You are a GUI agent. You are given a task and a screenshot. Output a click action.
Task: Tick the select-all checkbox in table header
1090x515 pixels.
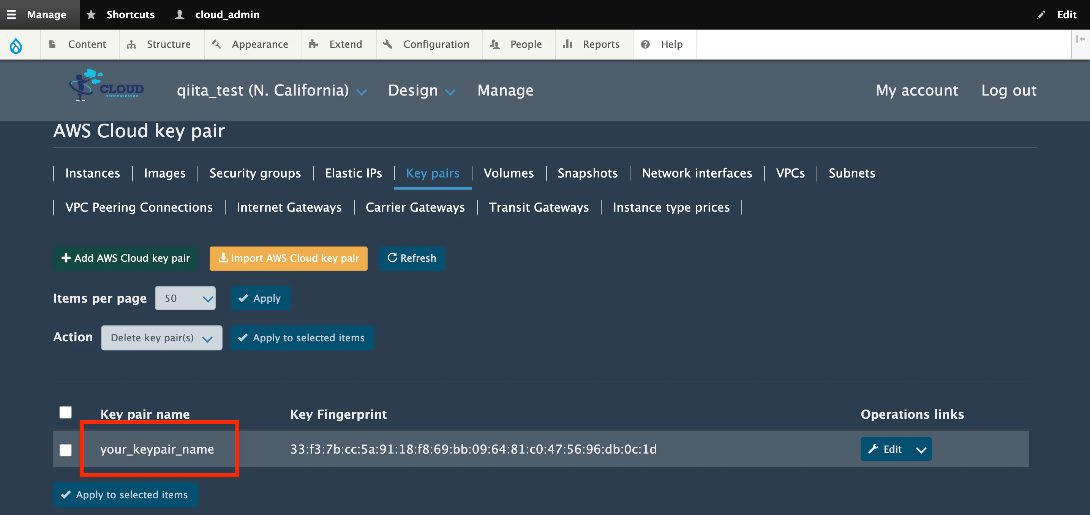pos(66,412)
